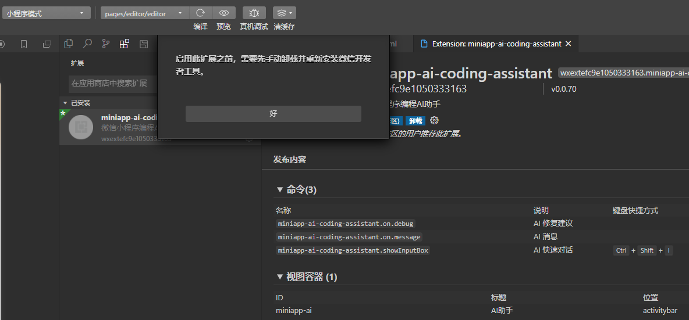Viewport: 689px width, 320px height.
Task: Select the 发布内容 tab
Action: click(x=290, y=160)
